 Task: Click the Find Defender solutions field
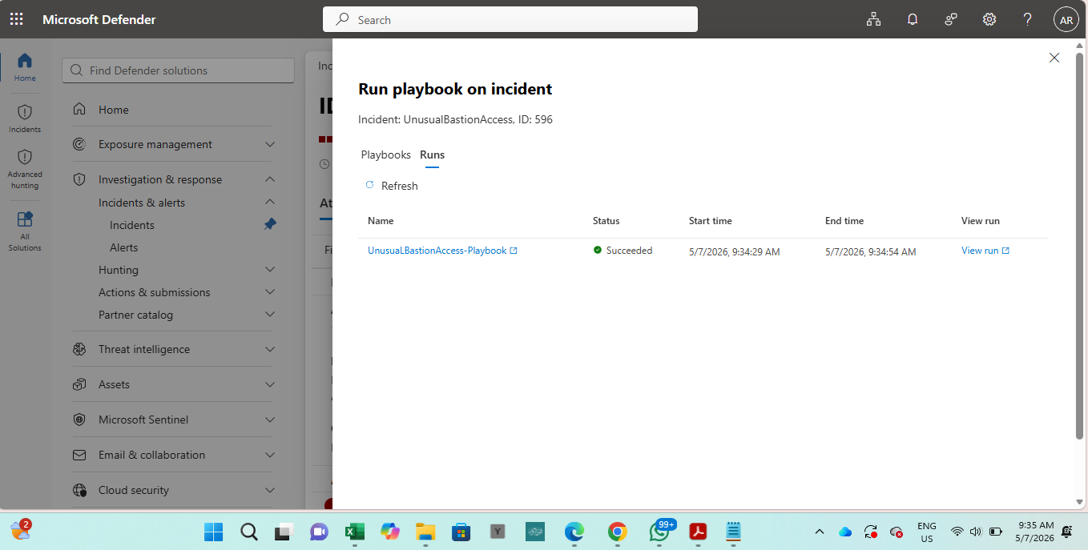(178, 70)
